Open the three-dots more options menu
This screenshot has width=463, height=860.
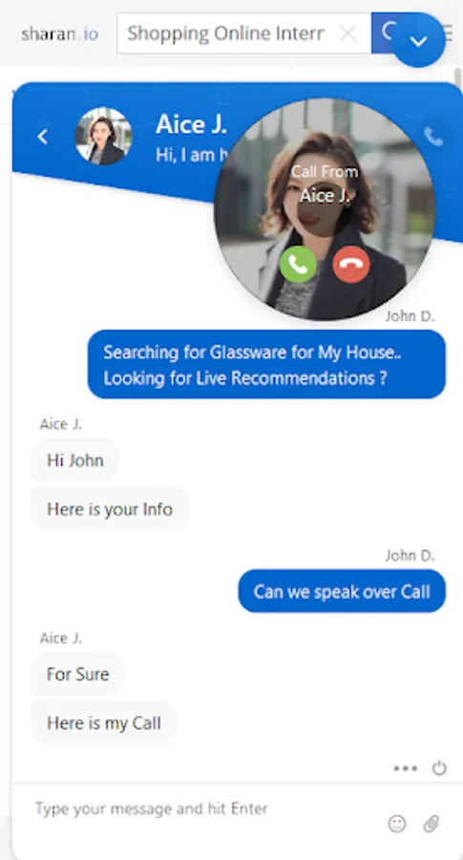coord(406,768)
